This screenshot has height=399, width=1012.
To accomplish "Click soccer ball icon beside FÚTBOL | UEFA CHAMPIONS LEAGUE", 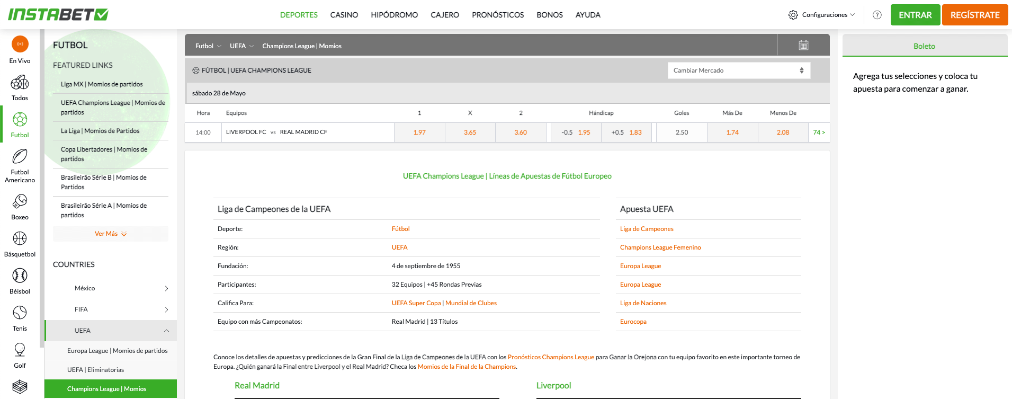I will click(196, 70).
